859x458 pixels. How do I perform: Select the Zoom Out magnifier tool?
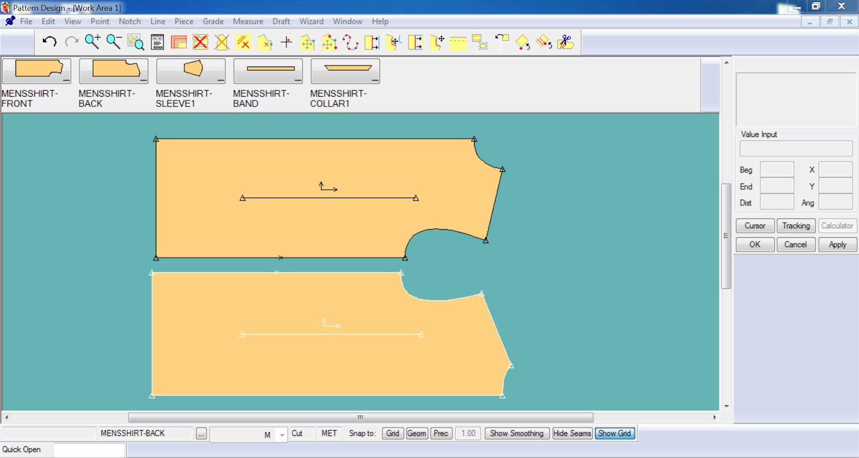114,42
